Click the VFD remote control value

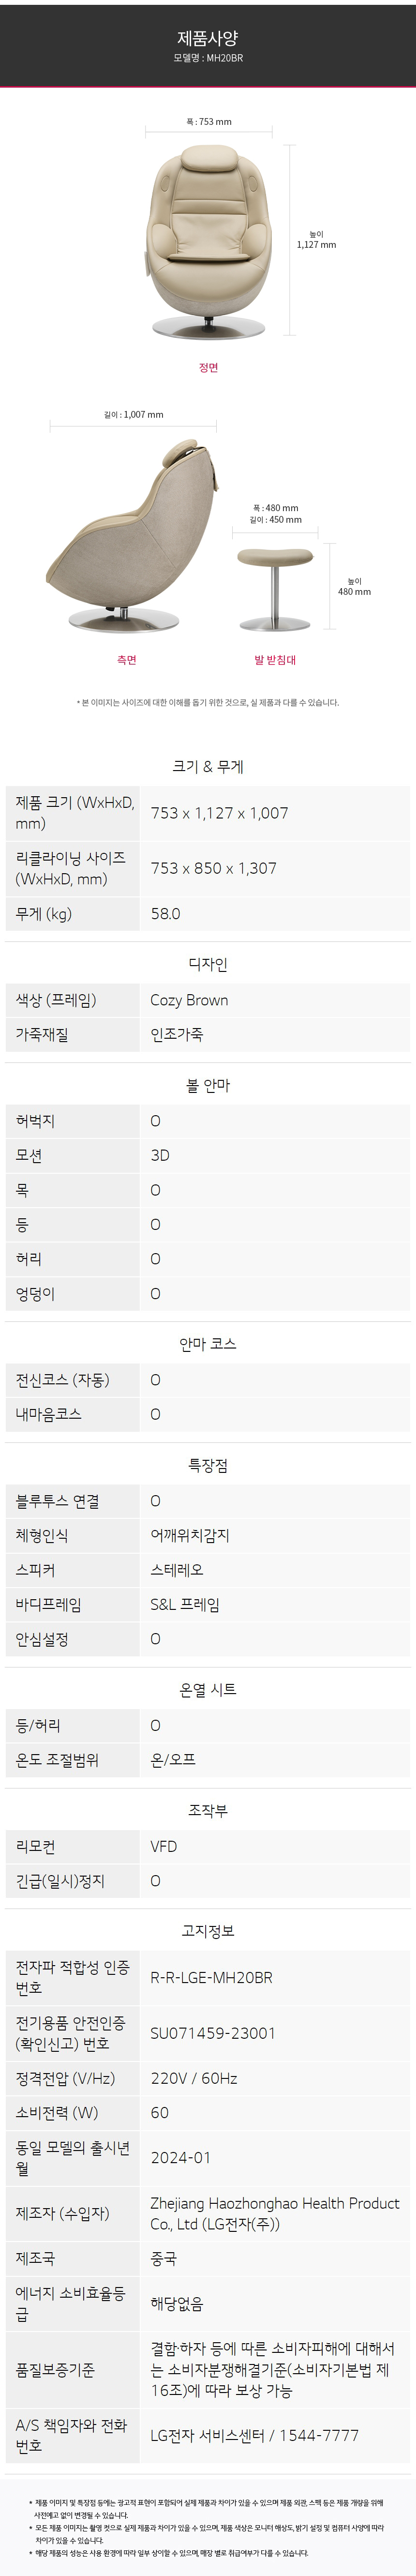pos(163,1846)
